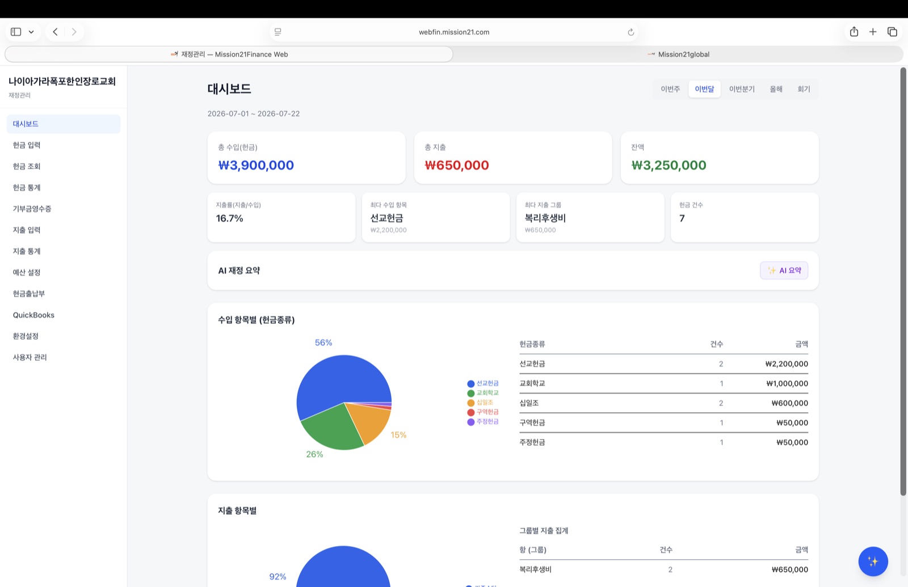The width and height of the screenshot is (908, 587).
Task: Click the church name 나이아가라폭포한인장로교회
Action: click(62, 82)
